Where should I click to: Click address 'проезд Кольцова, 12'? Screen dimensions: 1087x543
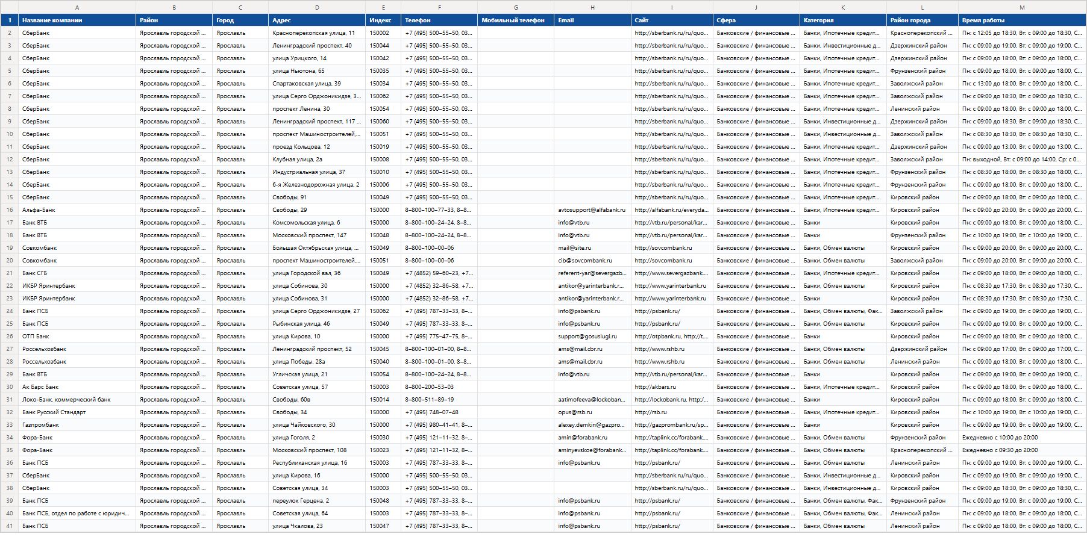point(317,147)
